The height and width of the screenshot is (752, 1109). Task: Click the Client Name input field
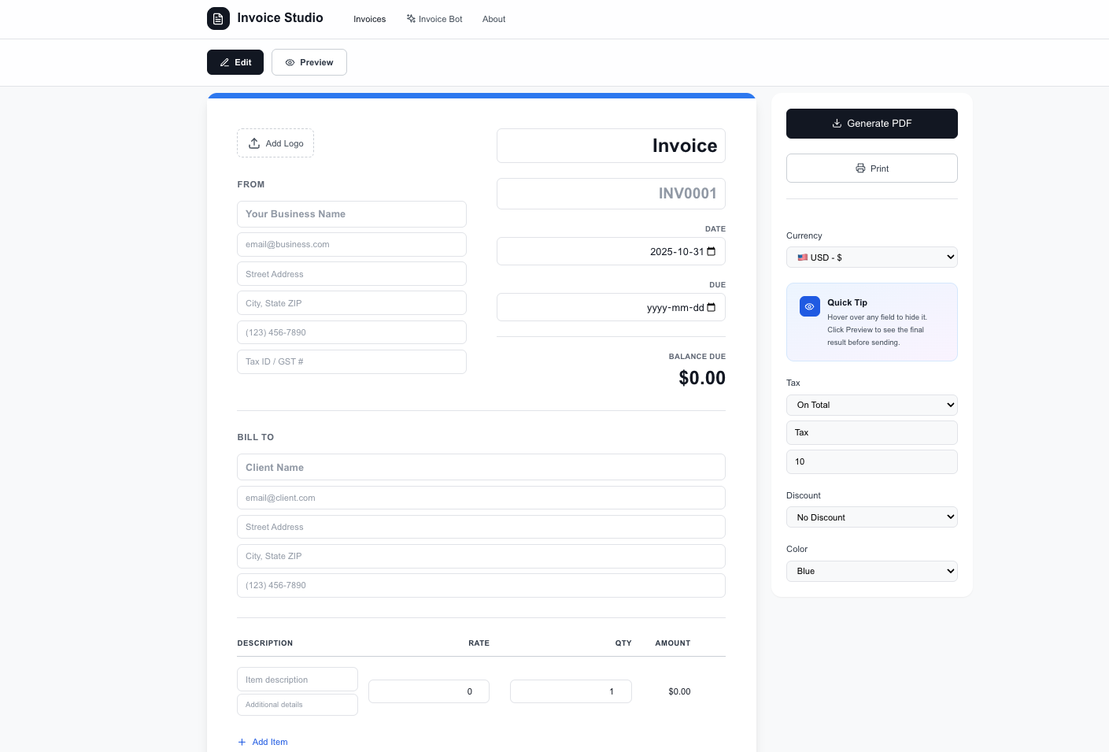pos(481,467)
